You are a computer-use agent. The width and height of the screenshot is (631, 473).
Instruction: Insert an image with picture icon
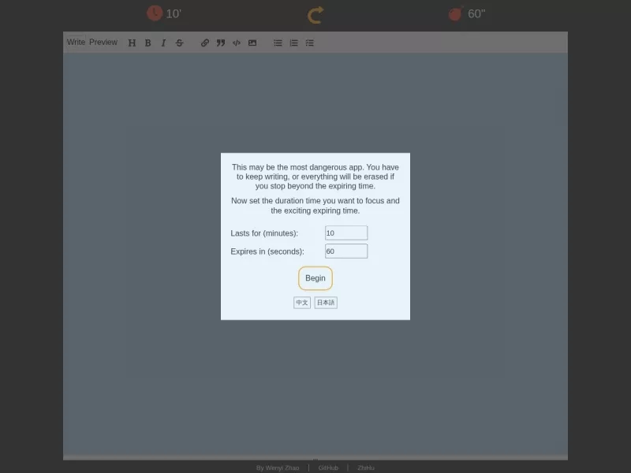252,43
